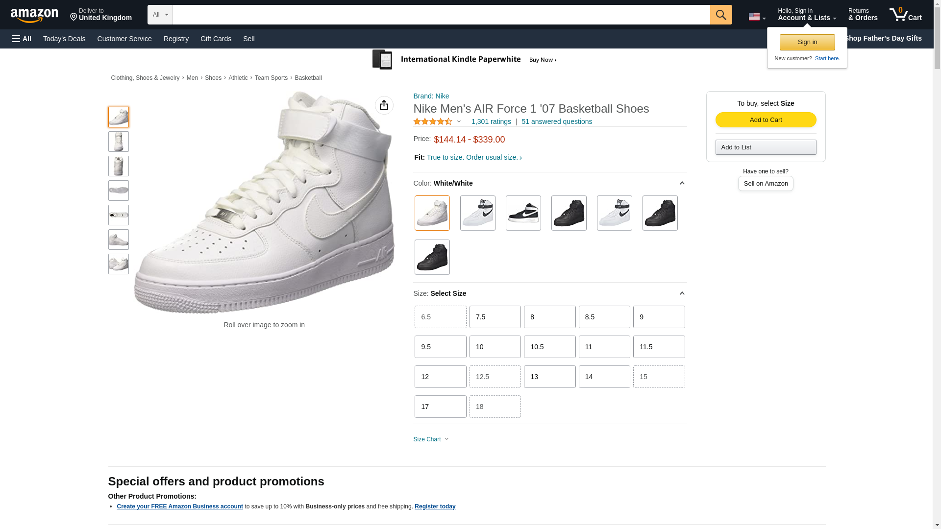The height and width of the screenshot is (529, 941).
Task: Click the Amazon logo
Action: 34,15
